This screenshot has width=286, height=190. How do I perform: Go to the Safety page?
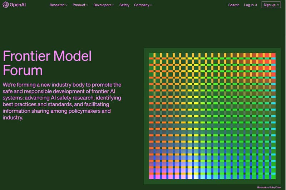point(124,5)
